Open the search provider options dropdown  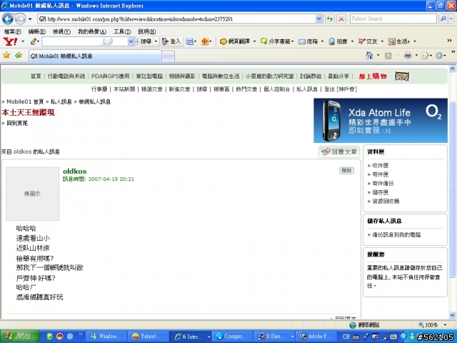point(451,19)
